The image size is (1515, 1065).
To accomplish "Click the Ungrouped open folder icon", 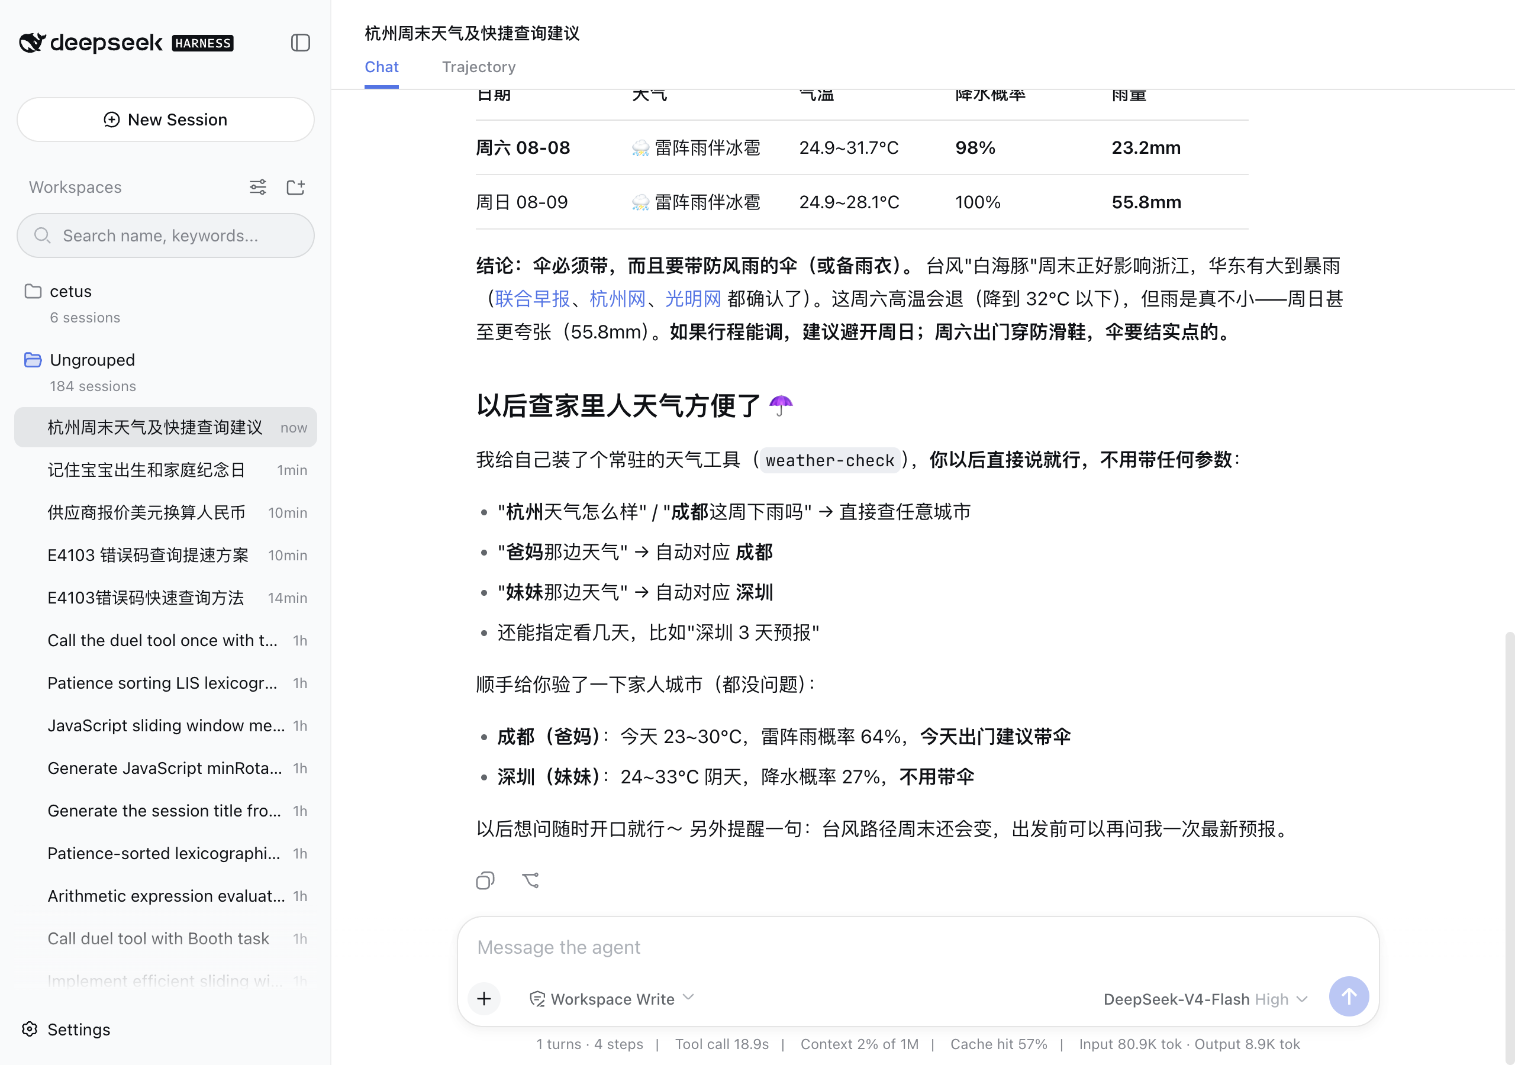I will [33, 360].
